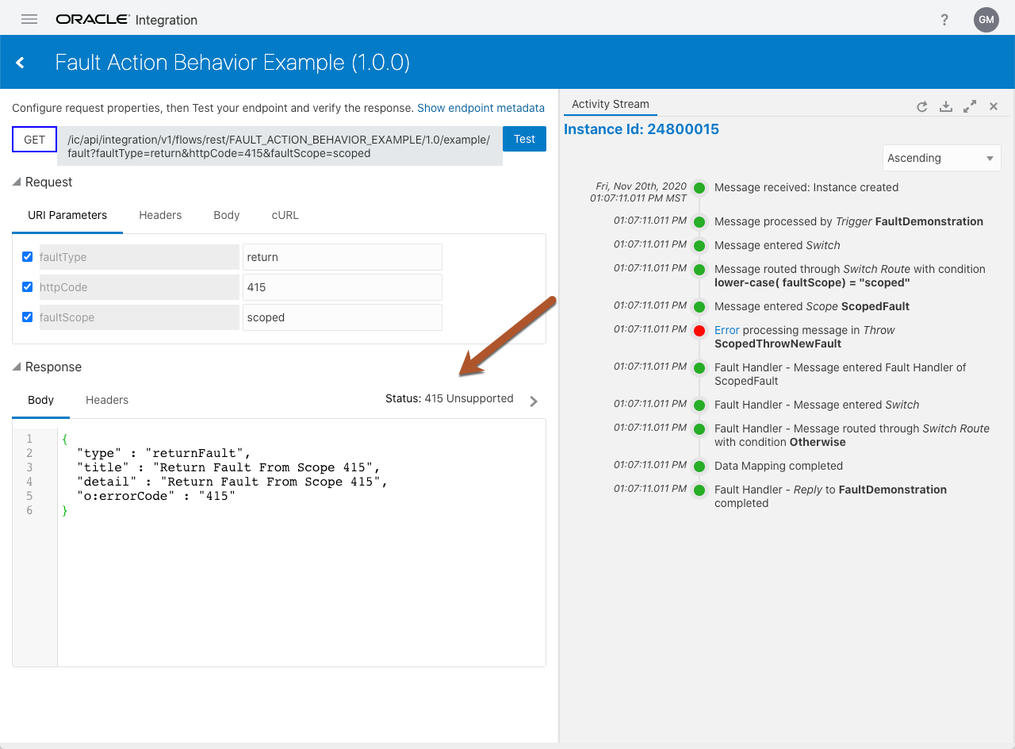Open the hamburger navigation menu
This screenshot has height=749, width=1015.
pyautogui.click(x=29, y=20)
